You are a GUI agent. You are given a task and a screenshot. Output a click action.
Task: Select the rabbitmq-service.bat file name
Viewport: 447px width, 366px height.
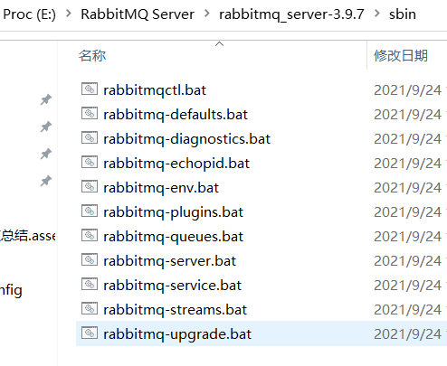tap(172, 286)
